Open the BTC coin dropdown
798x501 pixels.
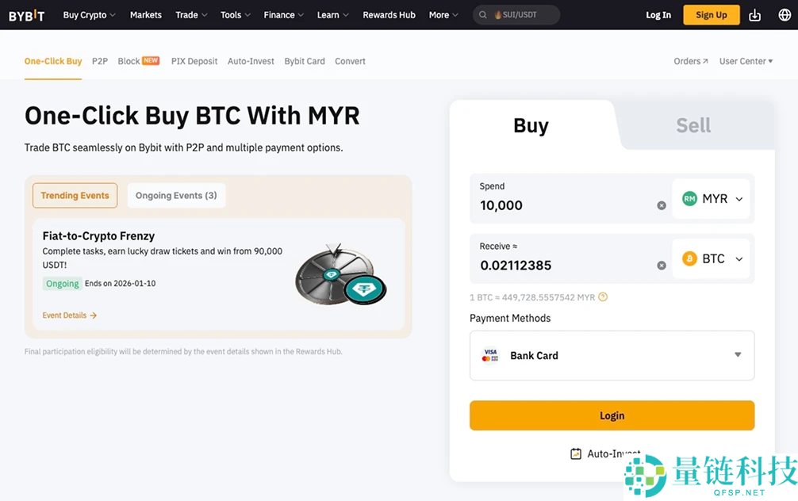(x=713, y=259)
